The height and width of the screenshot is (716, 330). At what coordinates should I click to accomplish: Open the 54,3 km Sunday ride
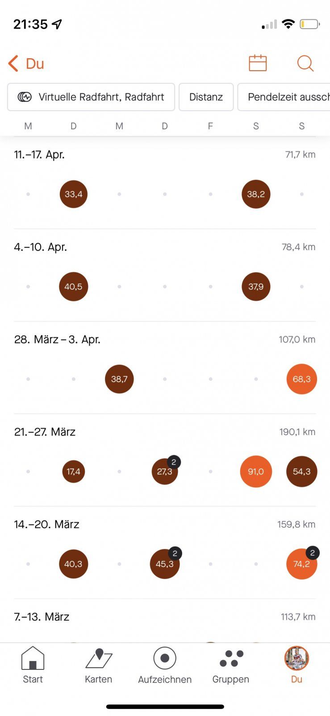click(301, 472)
